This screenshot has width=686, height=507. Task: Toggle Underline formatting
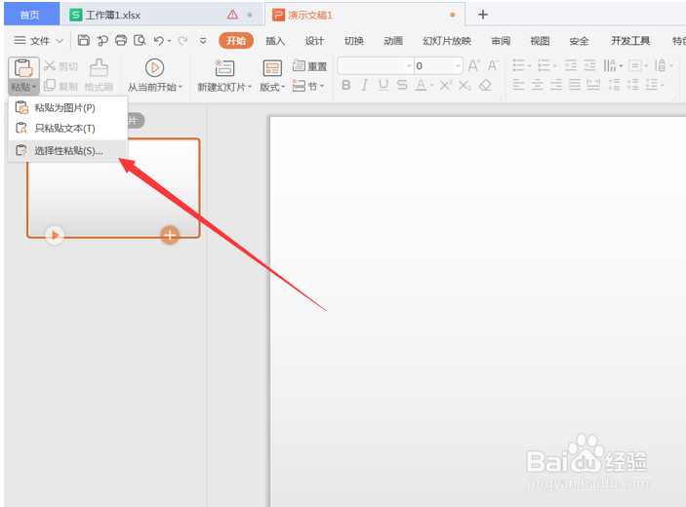[383, 85]
